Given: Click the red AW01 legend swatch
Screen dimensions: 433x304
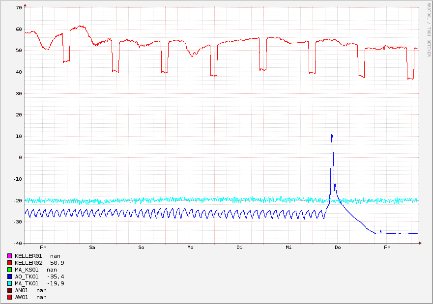Looking at the screenshot, I should 9,297.
